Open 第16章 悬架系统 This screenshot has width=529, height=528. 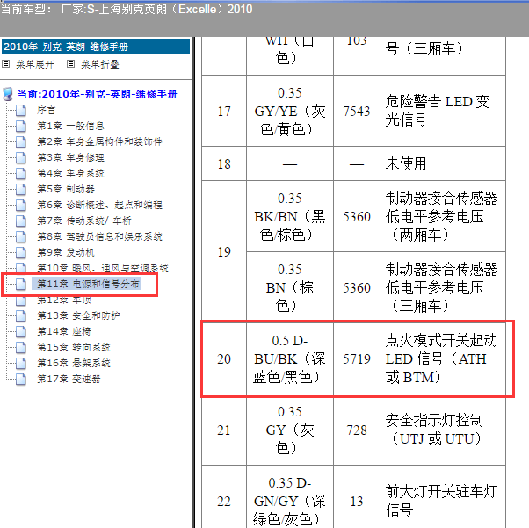pyautogui.click(x=74, y=363)
